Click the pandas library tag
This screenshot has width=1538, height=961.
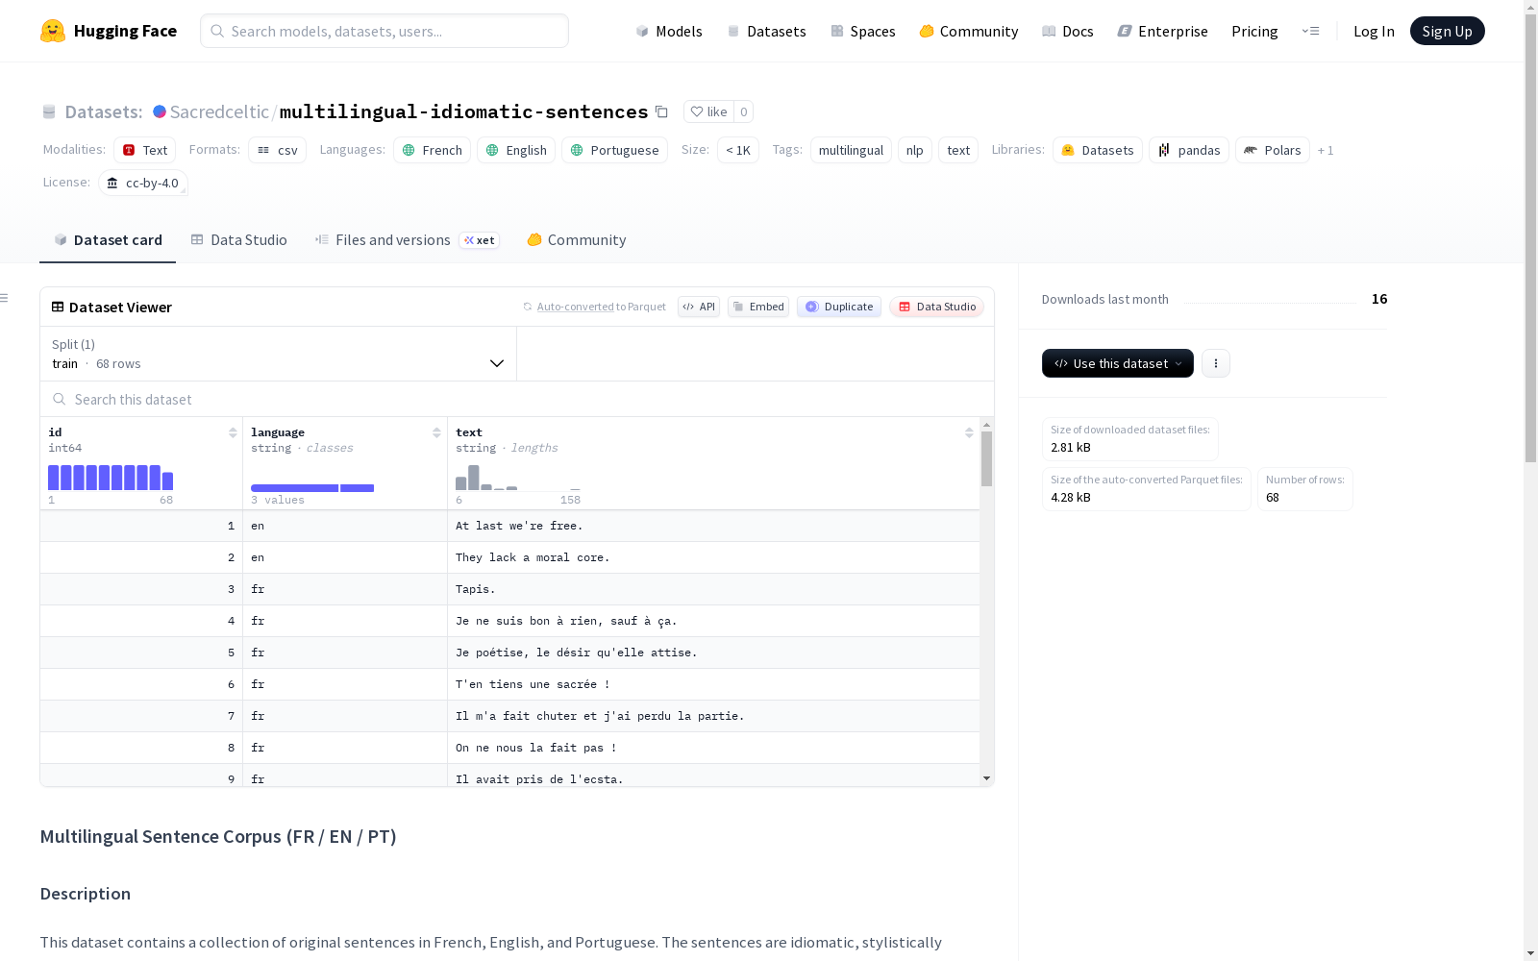coord(1189,150)
